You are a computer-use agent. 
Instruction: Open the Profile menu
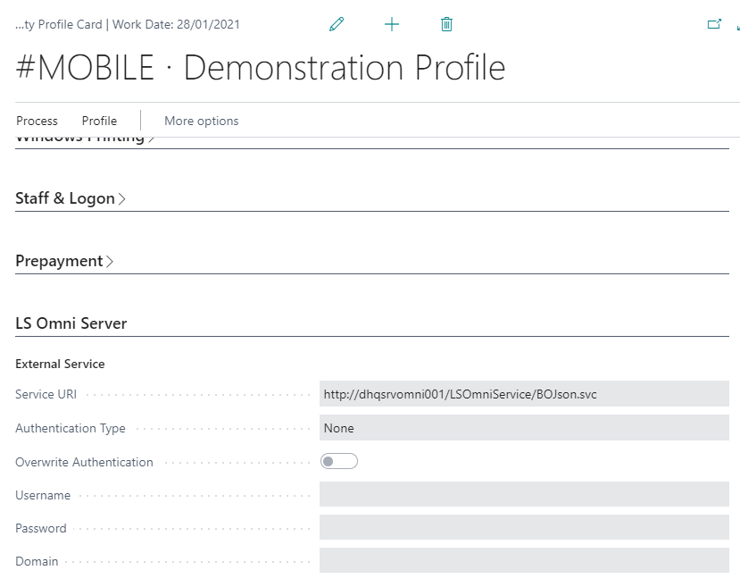click(x=99, y=121)
